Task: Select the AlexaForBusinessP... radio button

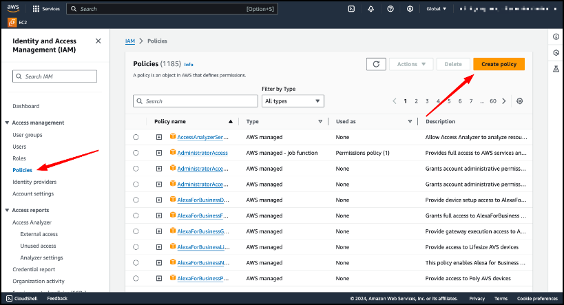Action: [136, 278]
